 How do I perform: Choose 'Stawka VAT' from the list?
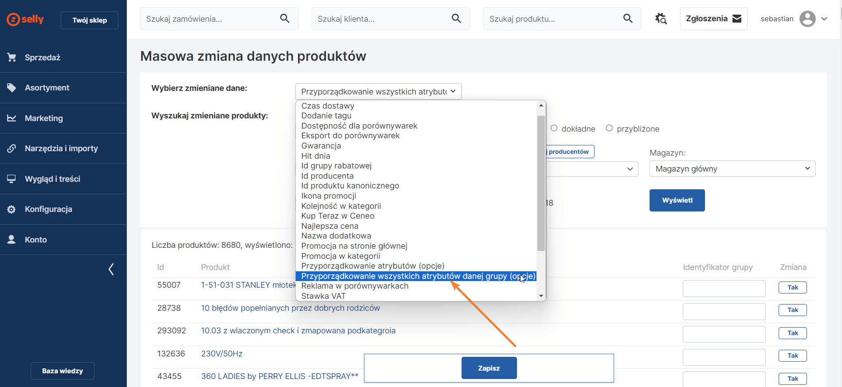tap(323, 296)
